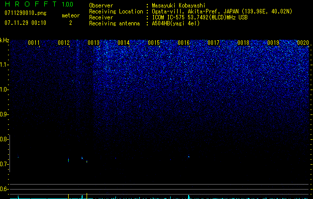313x199 pixels.
Task: Click the timestamp 07.11.29 00:10
Action: [x=25, y=23]
